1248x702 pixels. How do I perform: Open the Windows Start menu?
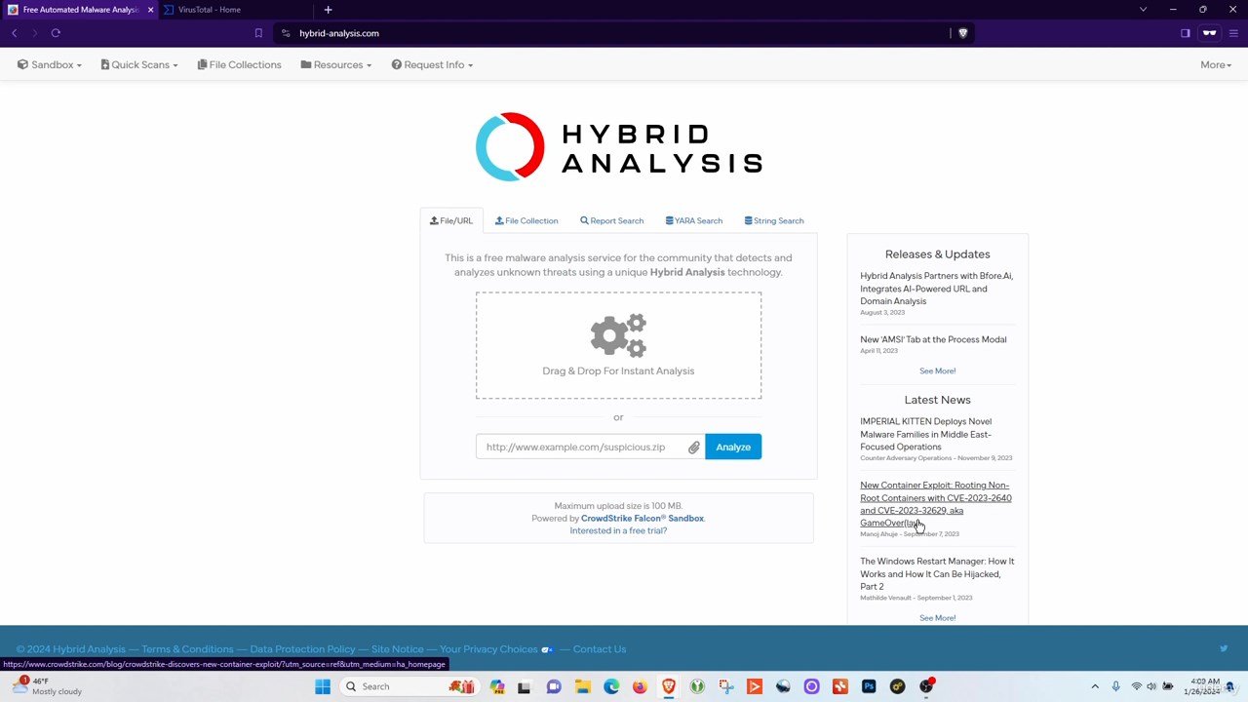click(323, 686)
